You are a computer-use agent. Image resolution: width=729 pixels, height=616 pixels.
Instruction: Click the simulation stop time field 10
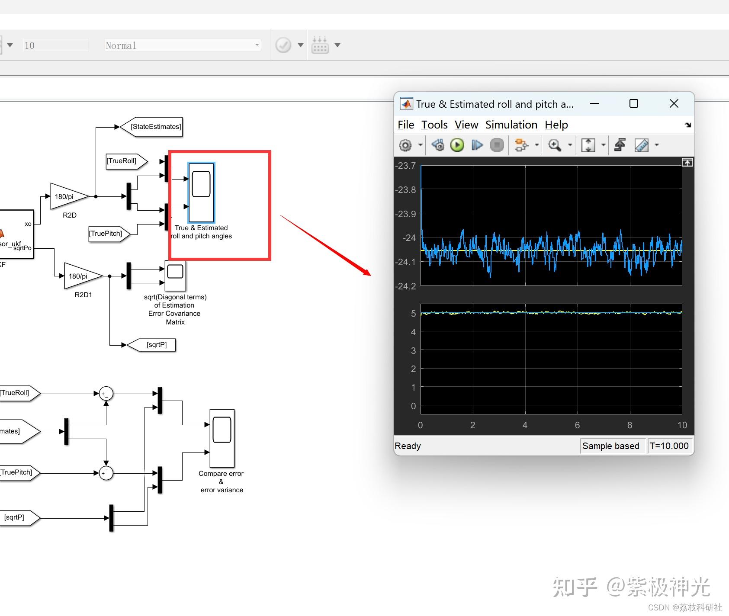pyautogui.click(x=55, y=45)
